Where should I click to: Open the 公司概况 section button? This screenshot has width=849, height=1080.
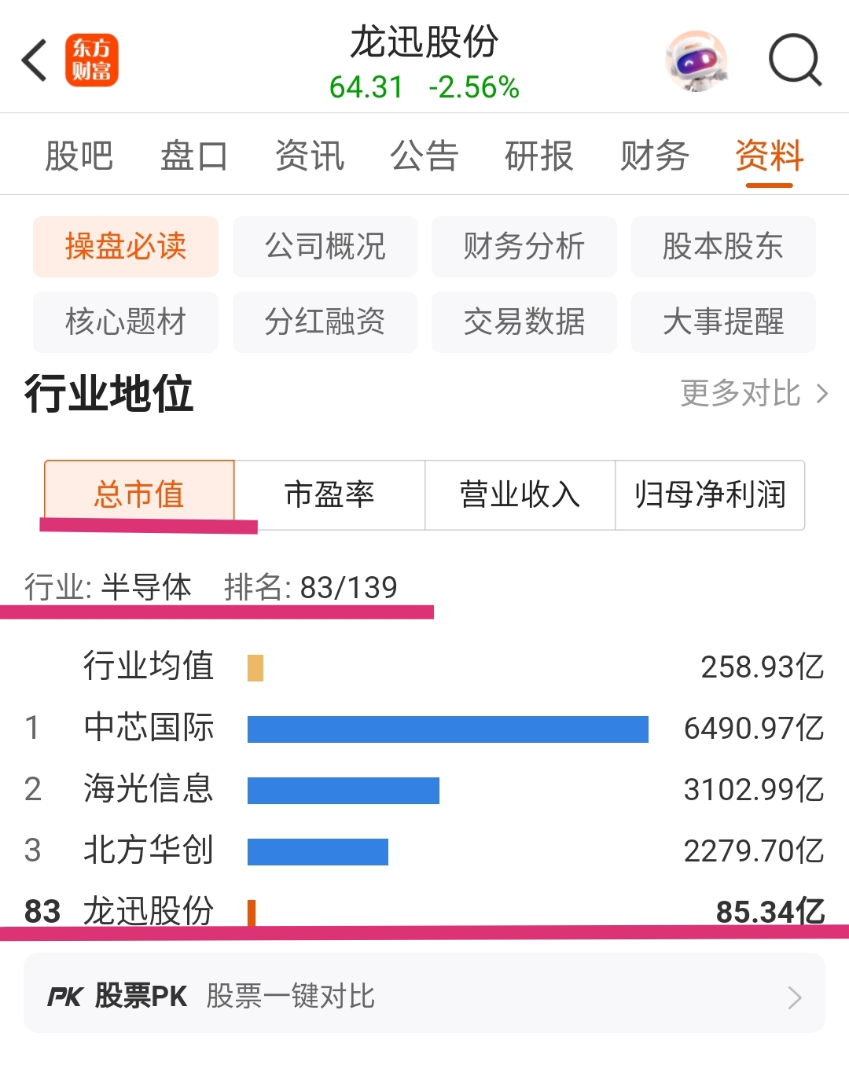click(325, 246)
